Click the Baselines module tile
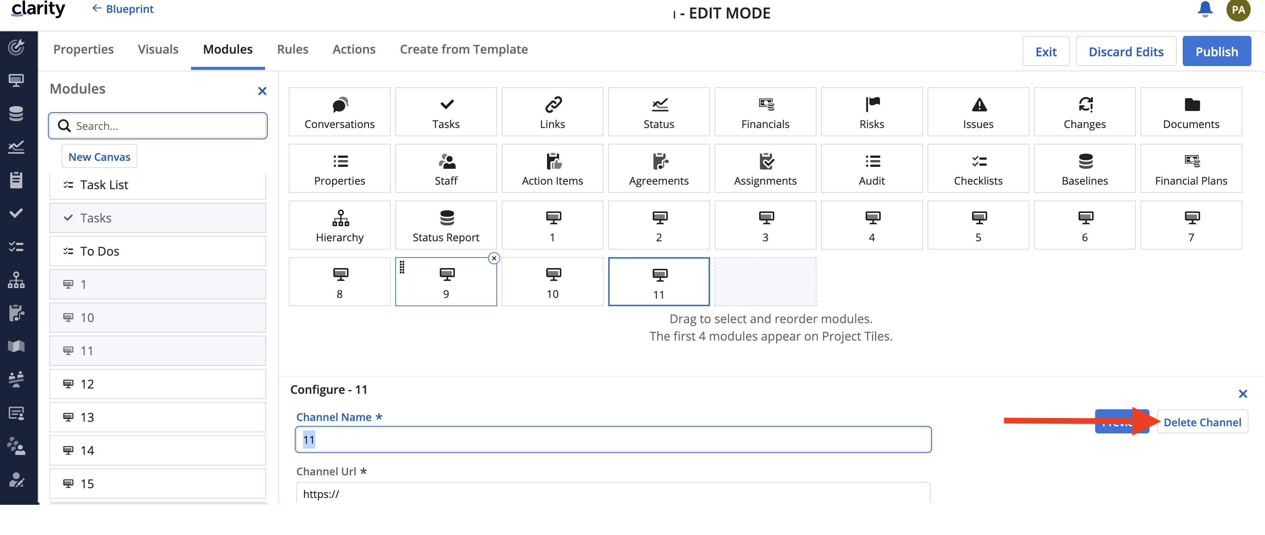 pyautogui.click(x=1084, y=168)
